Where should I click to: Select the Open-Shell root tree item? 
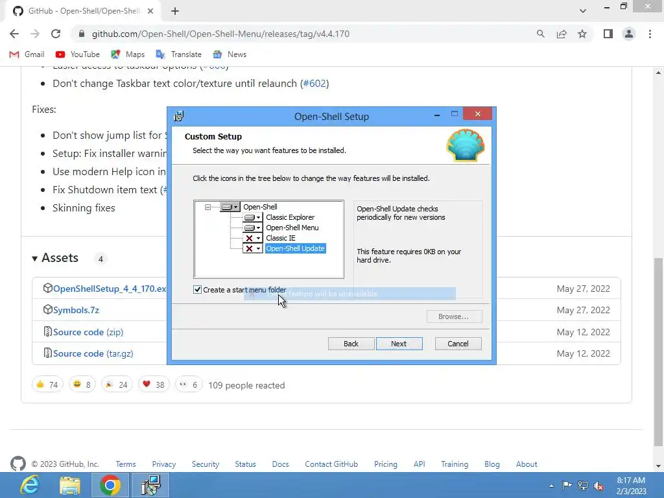pyautogui.click(x=260, y=207)
